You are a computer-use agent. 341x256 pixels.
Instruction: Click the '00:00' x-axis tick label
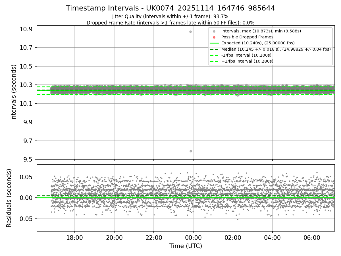pyautogui.click(x=193, y=237)
